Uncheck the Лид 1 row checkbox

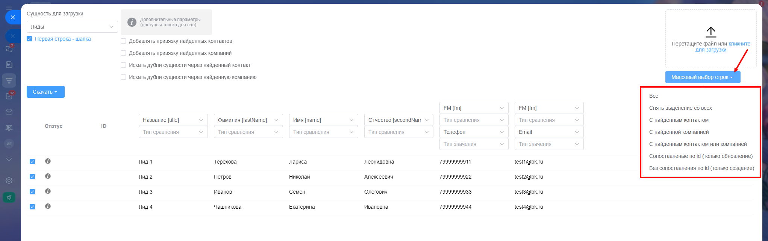pyautogui.click(x=32, y=162)
